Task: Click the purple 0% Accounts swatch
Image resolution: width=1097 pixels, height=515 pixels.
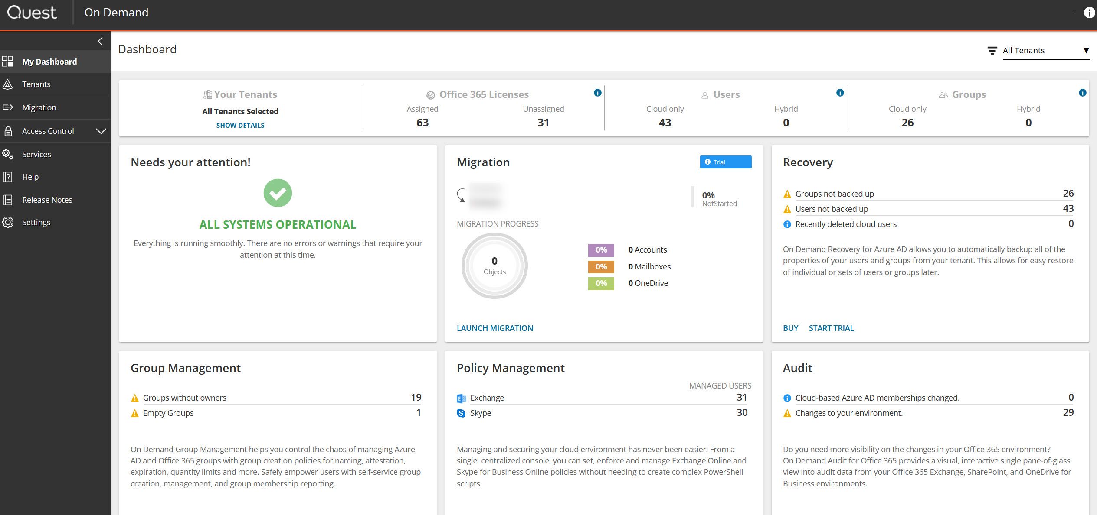Action: click(x=601, y=250)
